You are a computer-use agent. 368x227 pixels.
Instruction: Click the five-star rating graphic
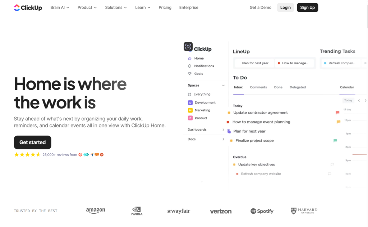27,154
